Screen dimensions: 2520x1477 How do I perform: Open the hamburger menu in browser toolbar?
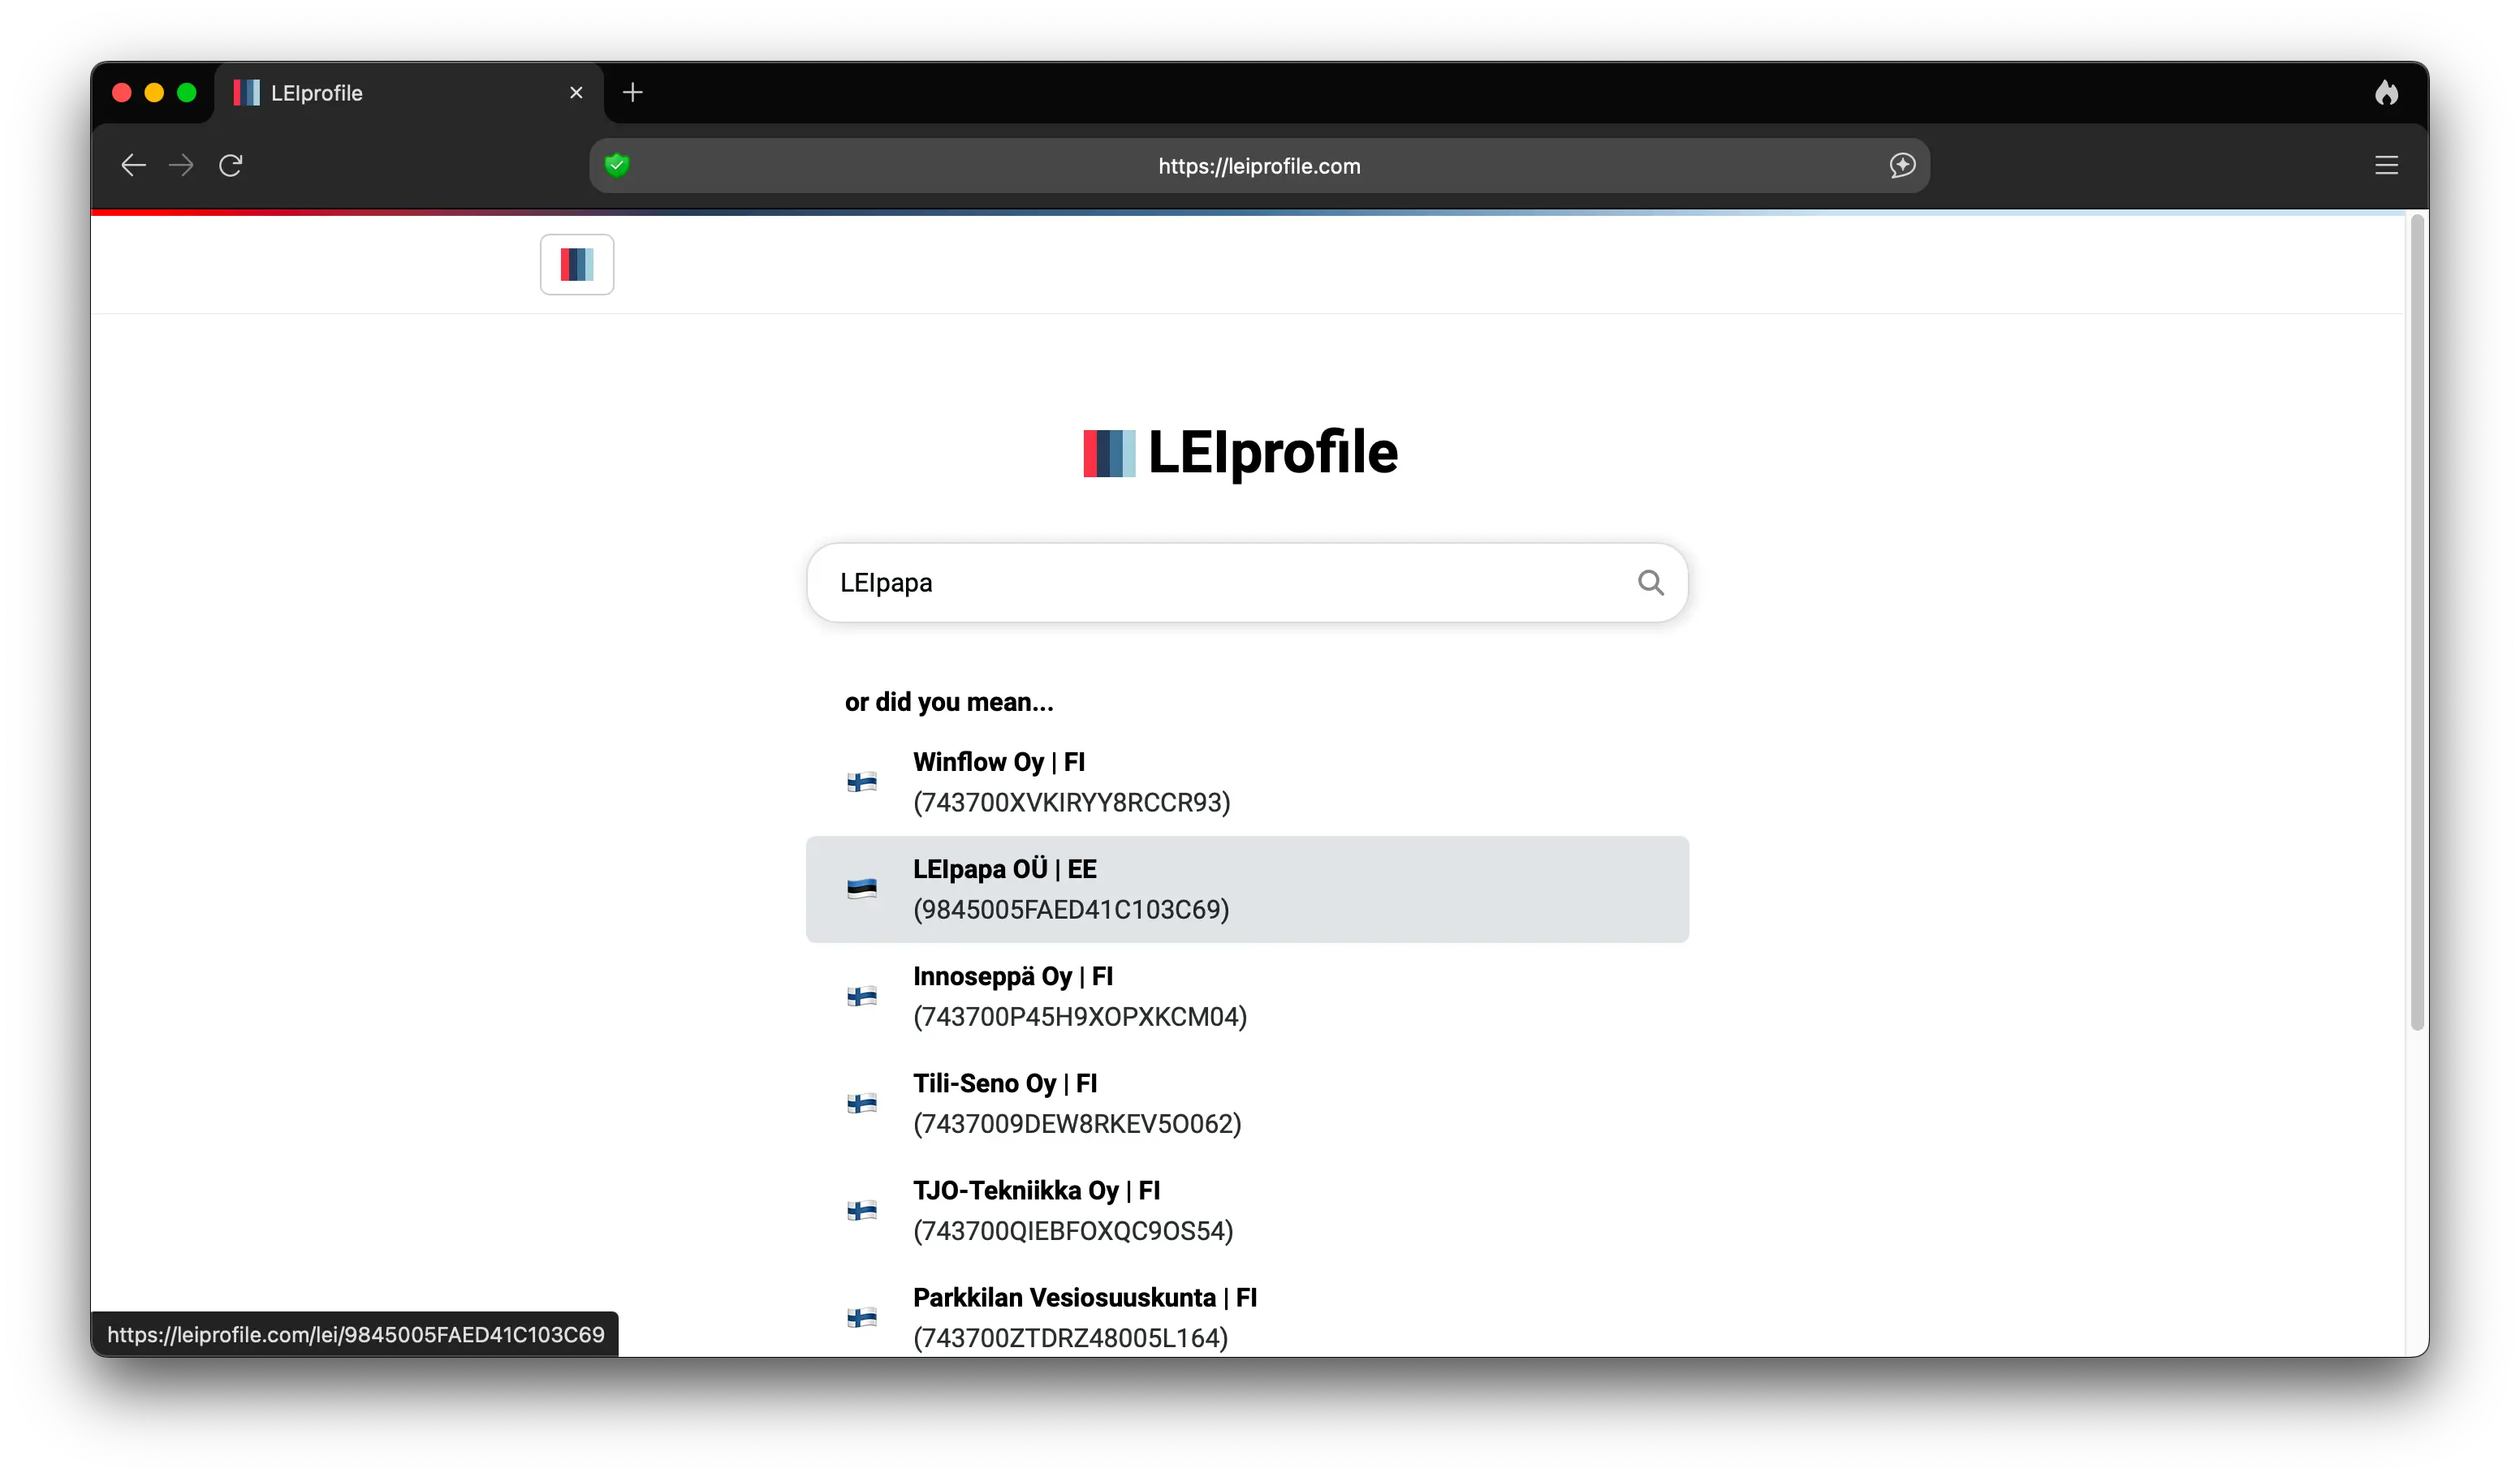[2386, 165]
